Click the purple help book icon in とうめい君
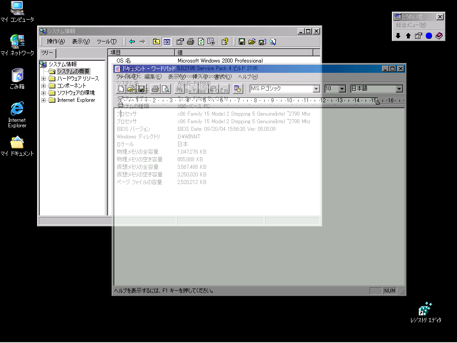The height and width of the screenshot is (343, 457). click(x=439, y=36)
